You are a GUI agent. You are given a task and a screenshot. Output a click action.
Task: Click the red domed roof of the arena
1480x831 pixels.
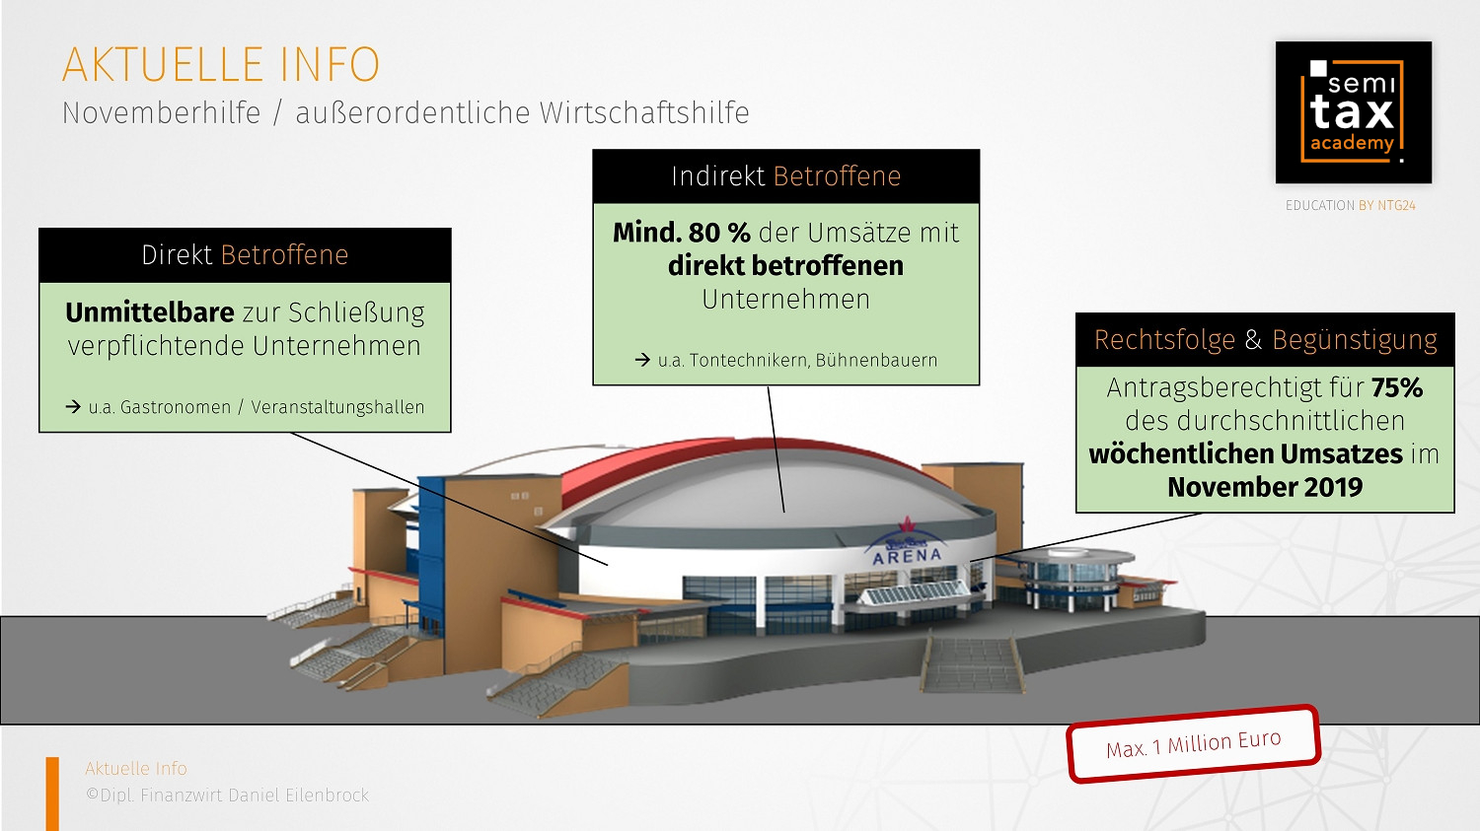click(x=651, y=463)
